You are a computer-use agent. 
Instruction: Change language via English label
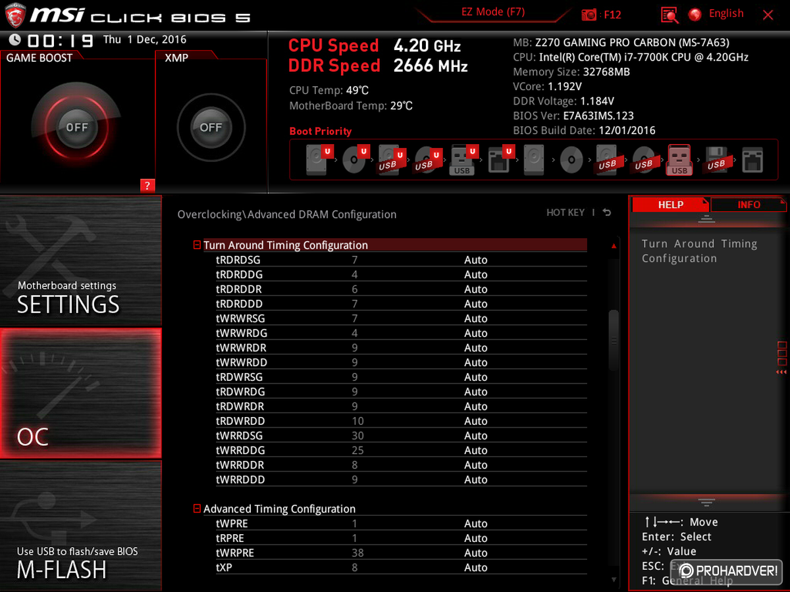tap(726, 14)
